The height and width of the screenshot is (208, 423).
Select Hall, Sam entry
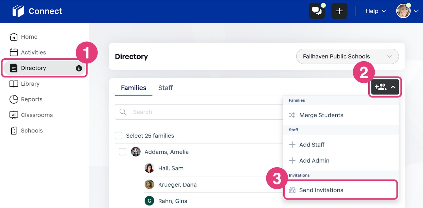[x=171, y=168]
